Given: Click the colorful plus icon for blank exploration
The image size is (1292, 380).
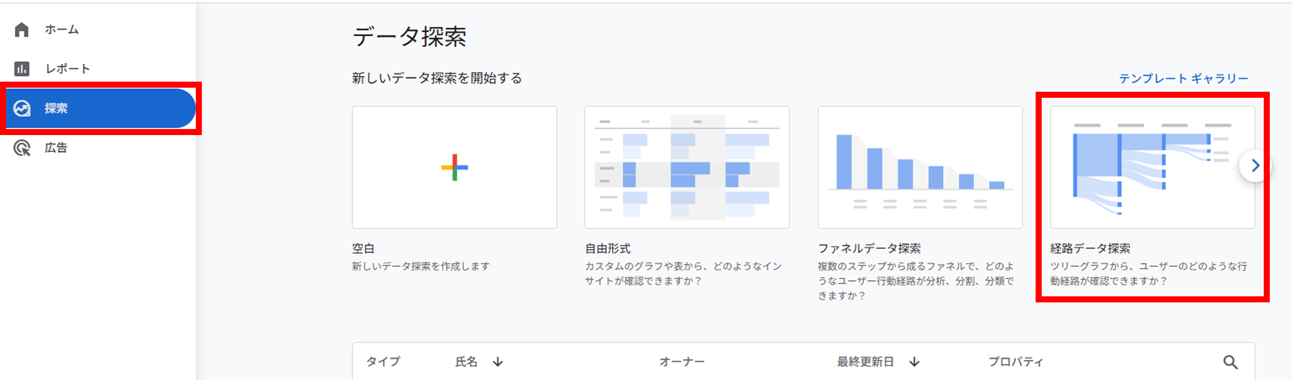Looking at the screenshot, I should coord(454,167).
